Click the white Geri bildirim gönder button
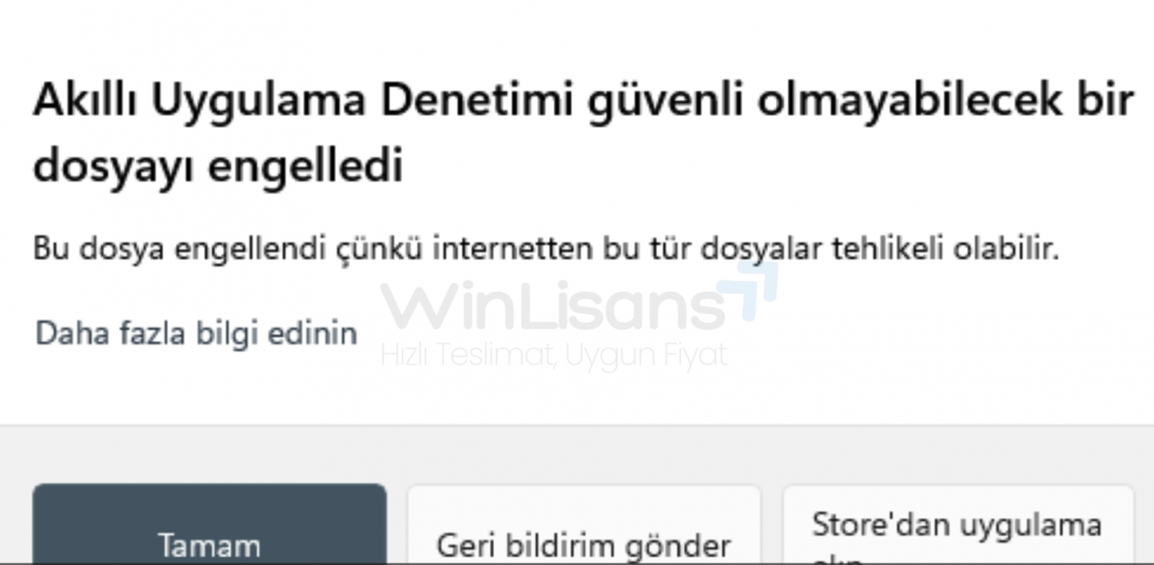Viewport: 1154px width, 565px height. [x=584, y=525]
